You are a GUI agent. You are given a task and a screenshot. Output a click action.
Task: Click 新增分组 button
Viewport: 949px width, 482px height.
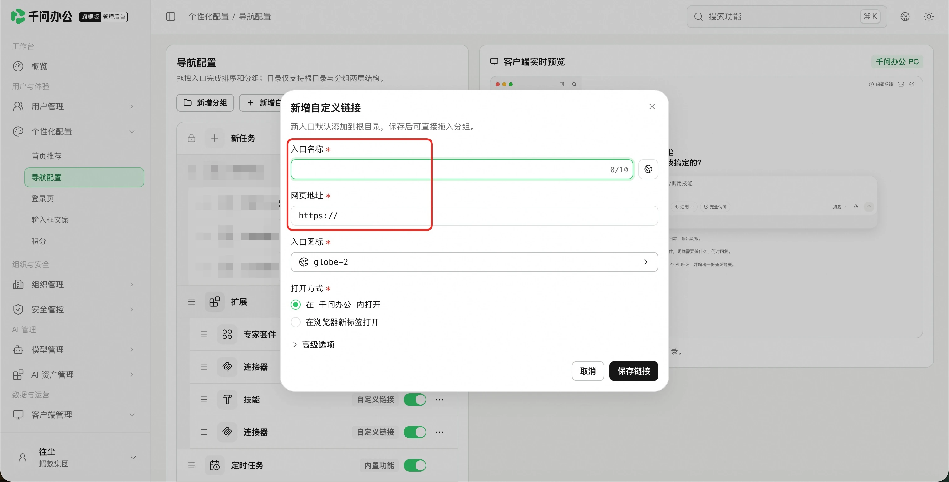[x=205, y=103]
